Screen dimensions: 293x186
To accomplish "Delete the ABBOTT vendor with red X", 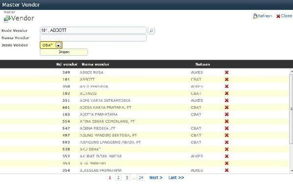I will click(227, 79).
